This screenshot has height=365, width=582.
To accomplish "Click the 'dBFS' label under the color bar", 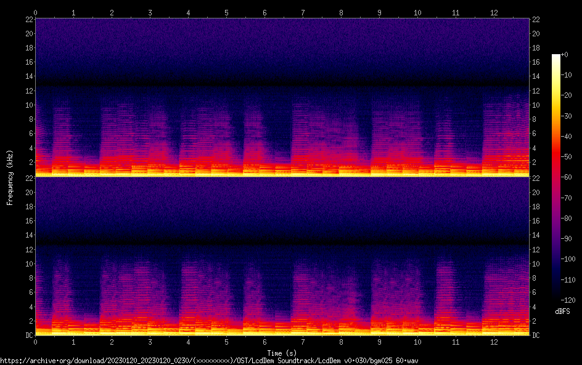I will tap(562, 312).
